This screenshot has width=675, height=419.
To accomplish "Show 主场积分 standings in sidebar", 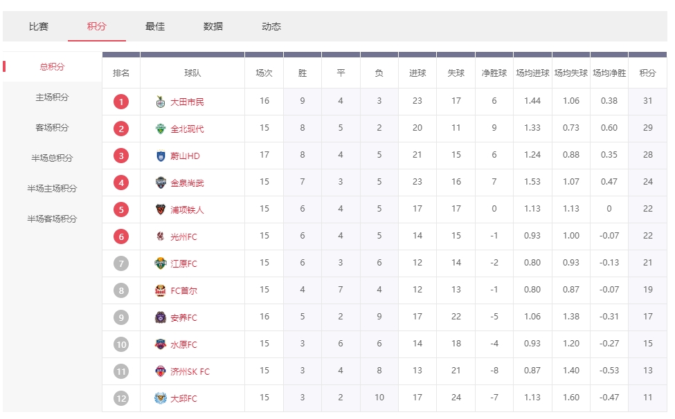I will pyautogui.click(x=53, y=97).
